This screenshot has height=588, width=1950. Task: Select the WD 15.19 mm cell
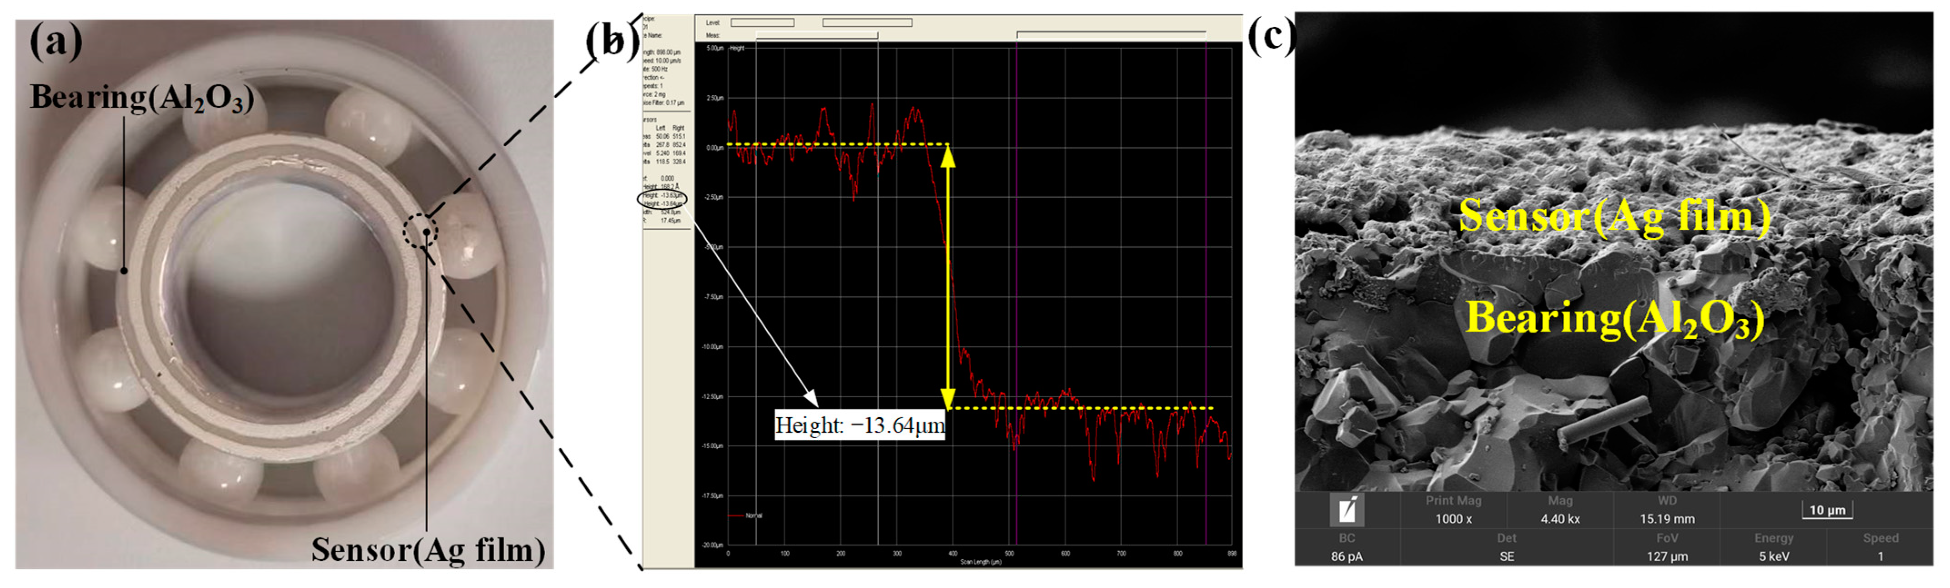(1667, 510)
